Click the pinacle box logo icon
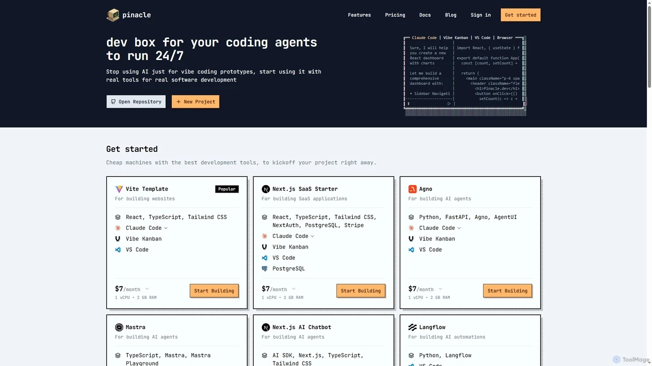The height and width of the screenshot is (366, 652). click(x=113, y=15)
